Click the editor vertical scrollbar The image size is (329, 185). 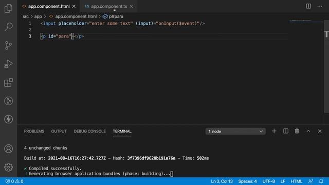click(326, 67)
